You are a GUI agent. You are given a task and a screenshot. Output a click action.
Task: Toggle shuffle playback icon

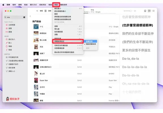pos(37,11)
